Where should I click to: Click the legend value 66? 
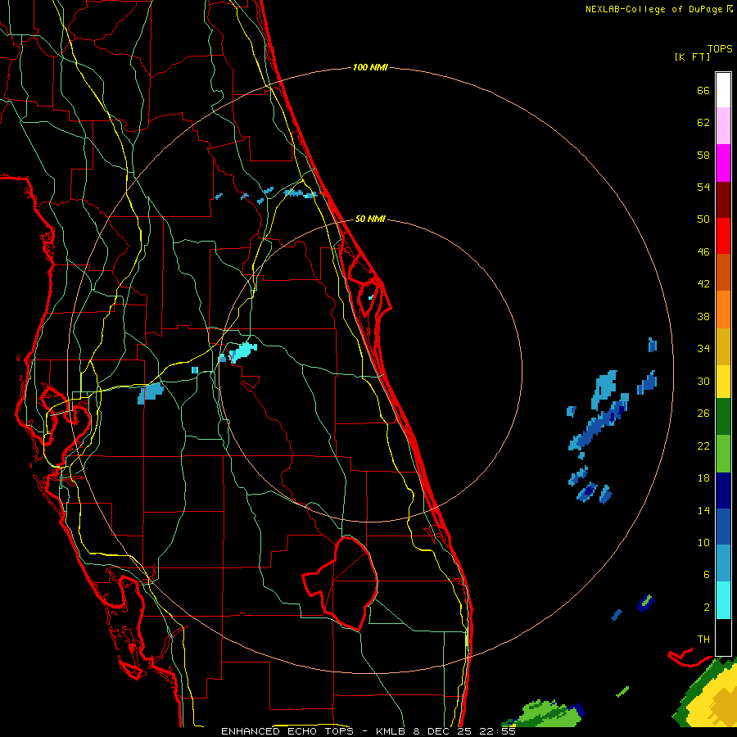pos(703,90)
